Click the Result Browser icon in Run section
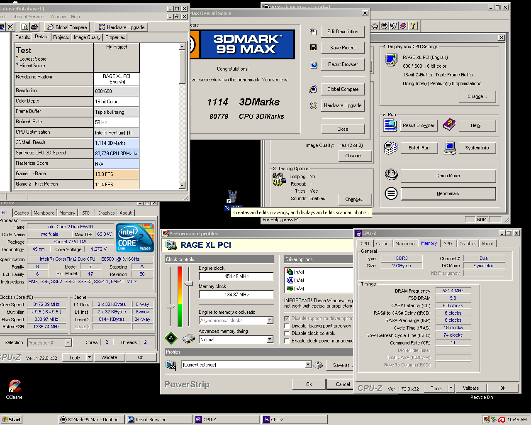 click(x=390, y=125)
